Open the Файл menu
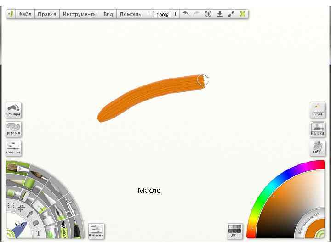 click(x=25, y=14)
